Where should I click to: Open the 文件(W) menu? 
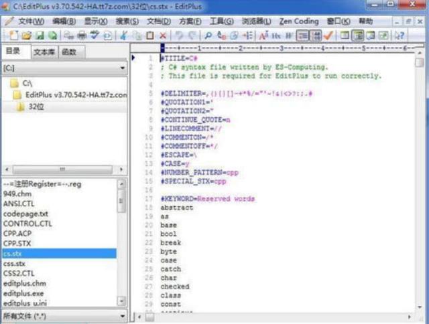(30, 21)
